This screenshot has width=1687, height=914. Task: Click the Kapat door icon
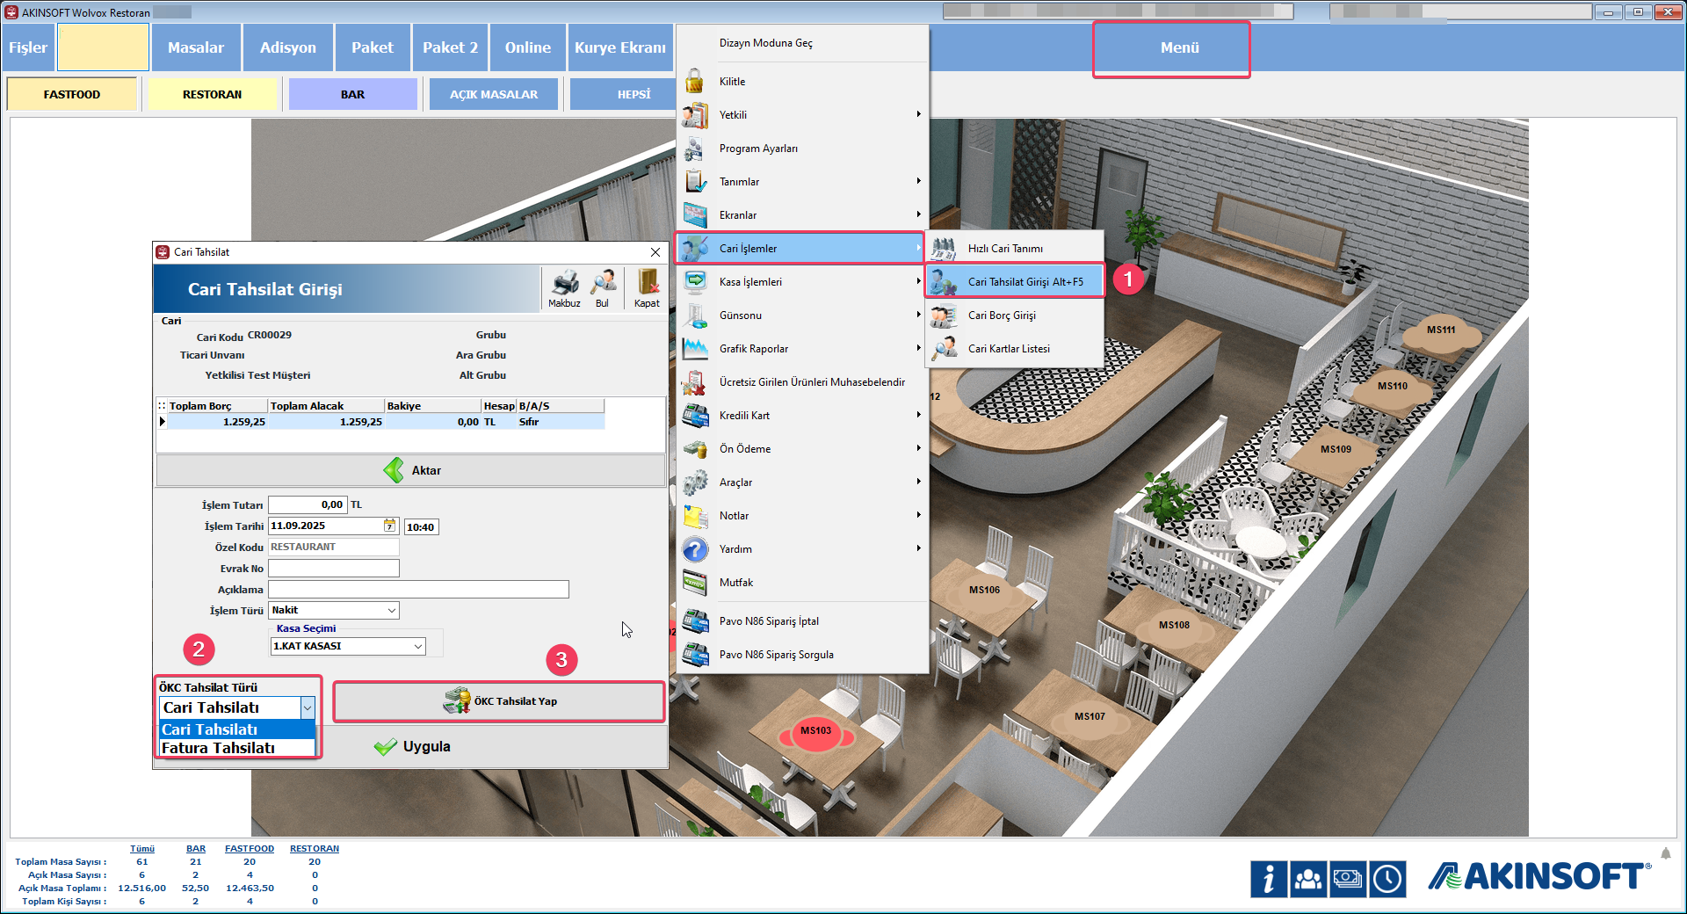pos(648,285)
